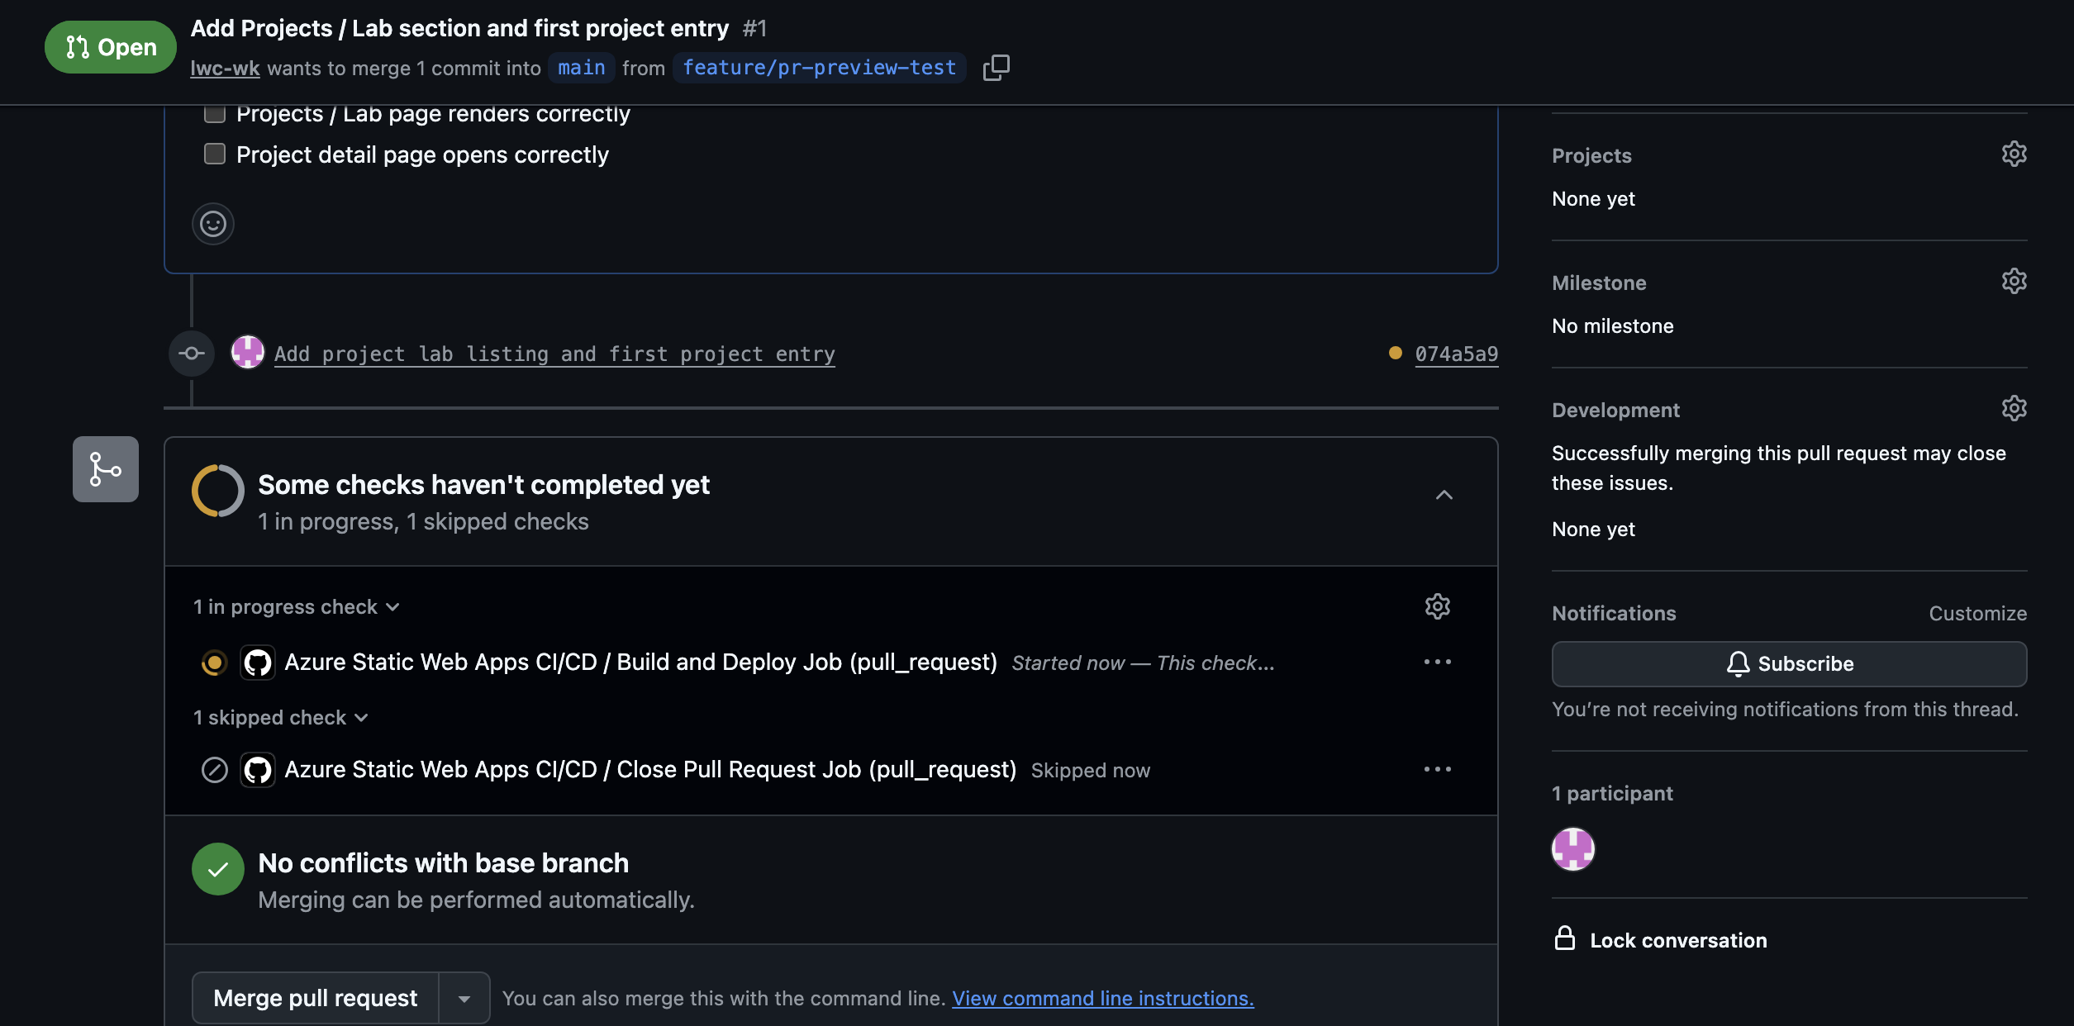This screenshot has width=2074, height=1026.
Task: Click the participant avatar in sidebar
Action: 1572,848
